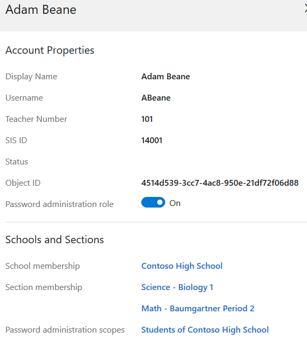This screenshot has width=307, height=339.
Task: Open the Math - Baumgartner Period 2 section
Action: (x=198, y=308)
